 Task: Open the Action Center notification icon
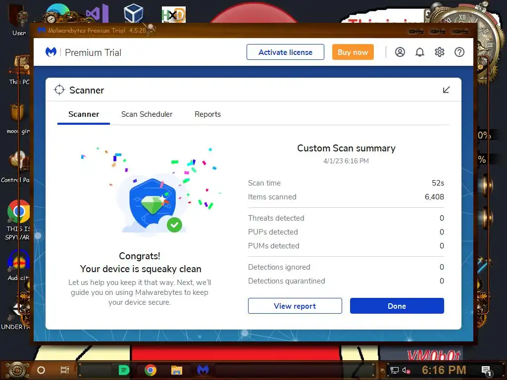(x=486, y=371)
